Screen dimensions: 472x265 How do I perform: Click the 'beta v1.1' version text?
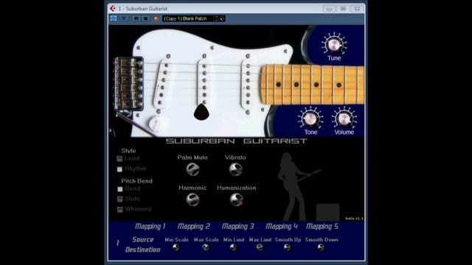point(354,219)
